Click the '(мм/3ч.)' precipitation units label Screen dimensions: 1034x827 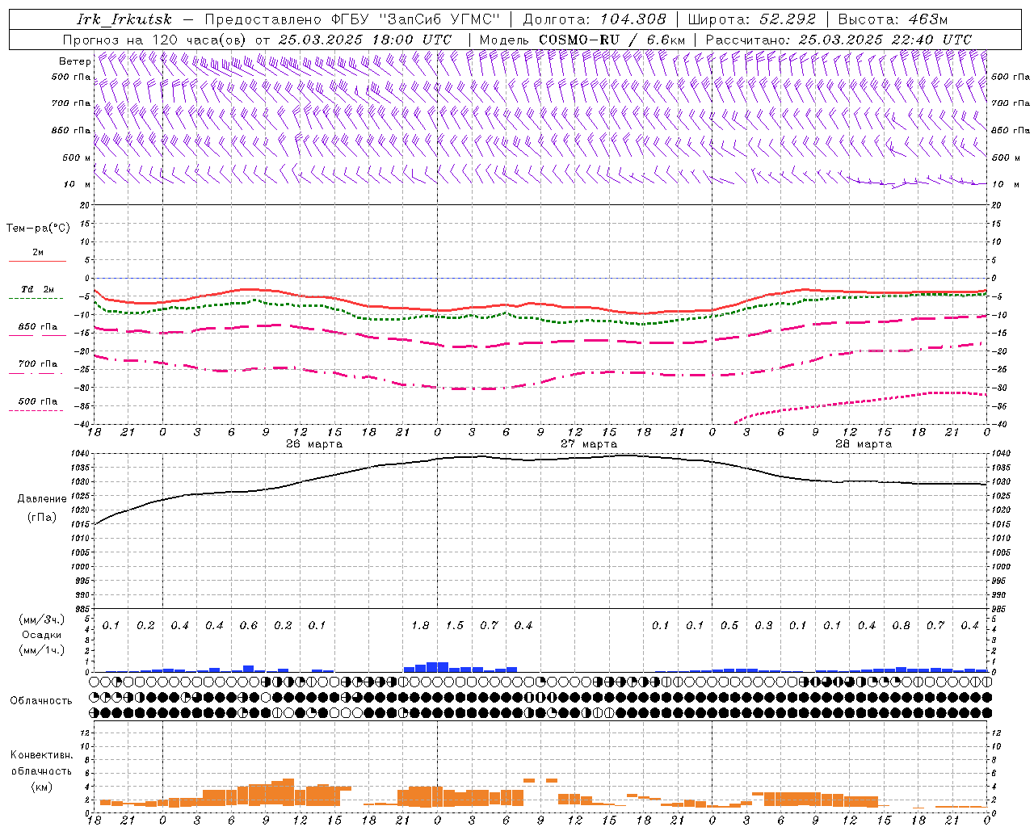[42, 619]
